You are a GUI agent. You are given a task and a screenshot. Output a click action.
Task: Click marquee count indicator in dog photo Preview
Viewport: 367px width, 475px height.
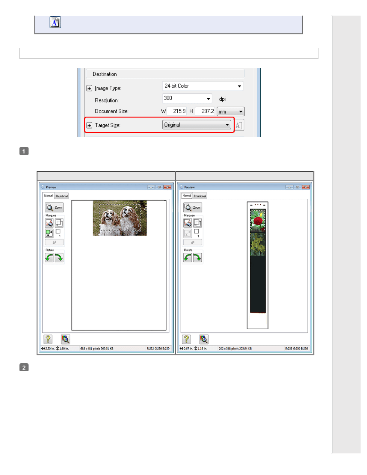[x=58, y=233]
